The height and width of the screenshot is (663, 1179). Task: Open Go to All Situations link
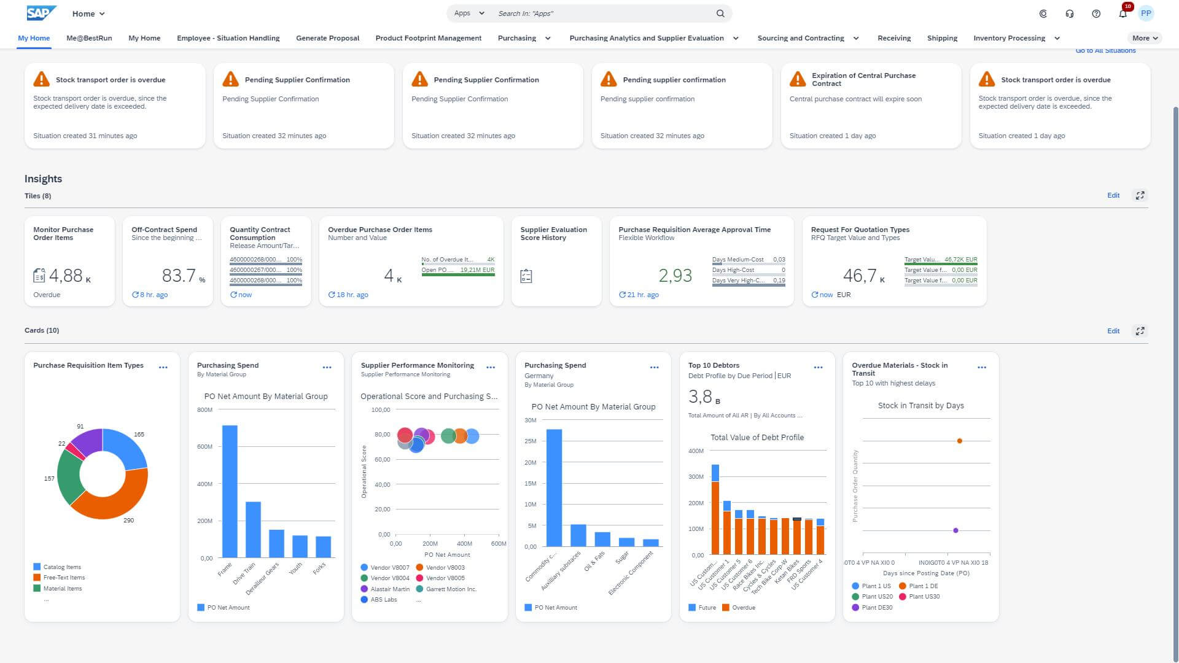click(1105, 50)
